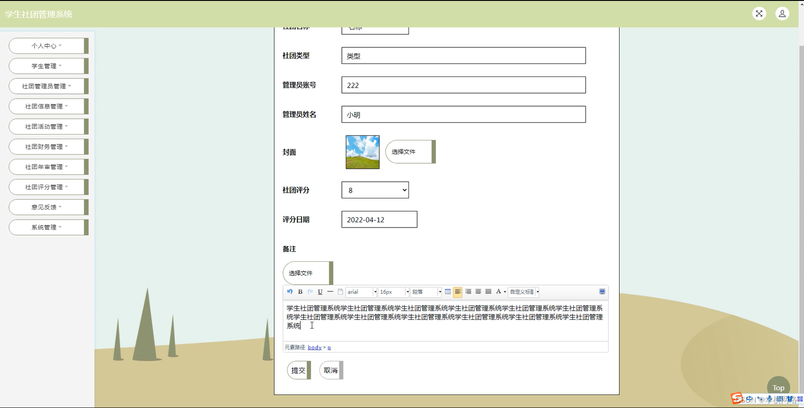Image resolution: width=804 pixels, height=408 pixels.
Task: Toggle underline formatting in the editor
Action: click(320, 291)
